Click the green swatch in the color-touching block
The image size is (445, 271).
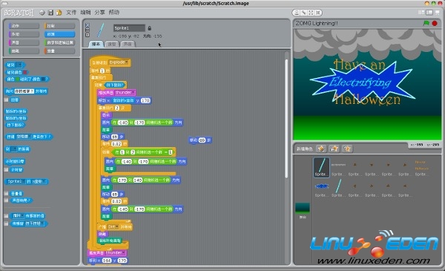click(x=18, y=79)
